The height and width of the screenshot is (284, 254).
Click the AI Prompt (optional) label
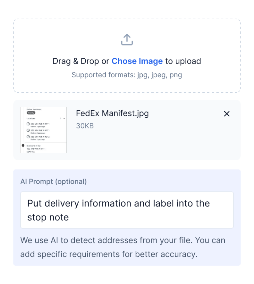[x=54, y=181]
